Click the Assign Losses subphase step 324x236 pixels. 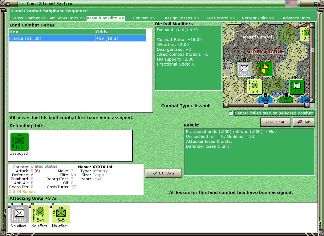(x=182, y=18)
